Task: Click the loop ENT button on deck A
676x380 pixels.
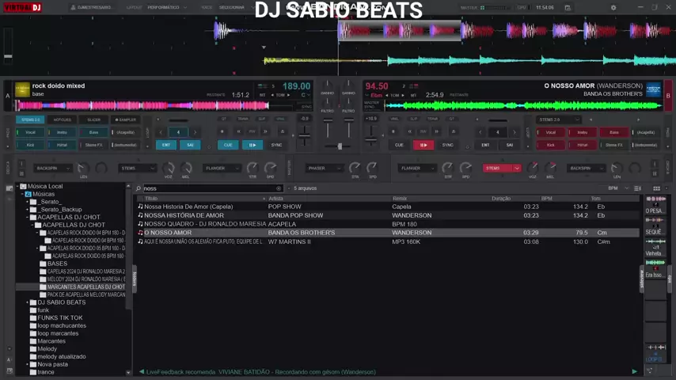Action: click(x=166, y=145)
